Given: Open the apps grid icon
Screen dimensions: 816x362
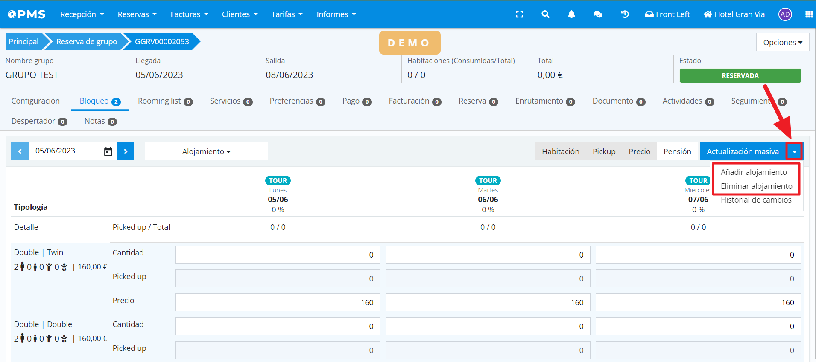Looking at the screenshot, I should pos(809,14).
